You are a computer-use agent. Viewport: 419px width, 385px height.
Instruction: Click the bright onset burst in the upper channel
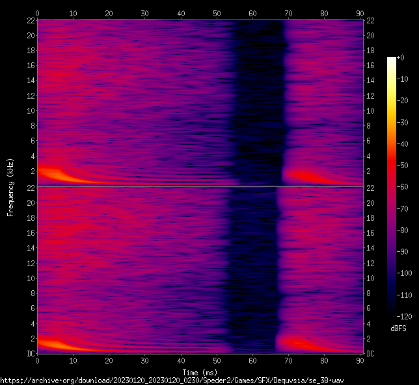49,173
